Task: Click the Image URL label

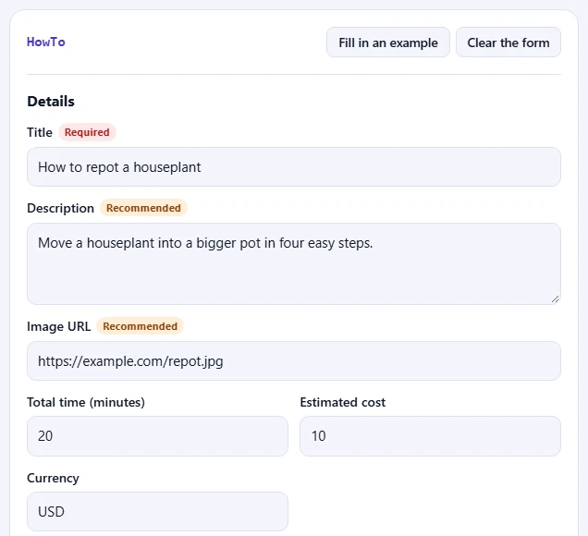Action: tap(59, 326)
